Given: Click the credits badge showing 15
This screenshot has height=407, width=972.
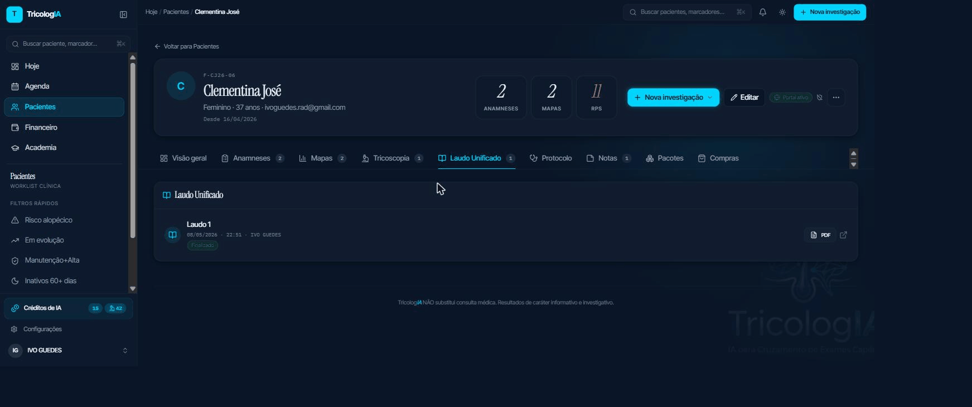Looking at the screenshot, I should click(x=95, y=308).
